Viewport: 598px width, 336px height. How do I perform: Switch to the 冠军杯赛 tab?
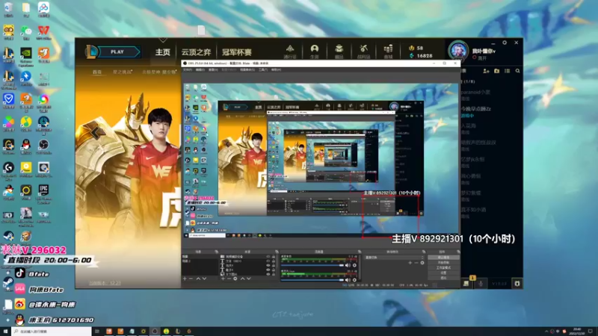236,52
